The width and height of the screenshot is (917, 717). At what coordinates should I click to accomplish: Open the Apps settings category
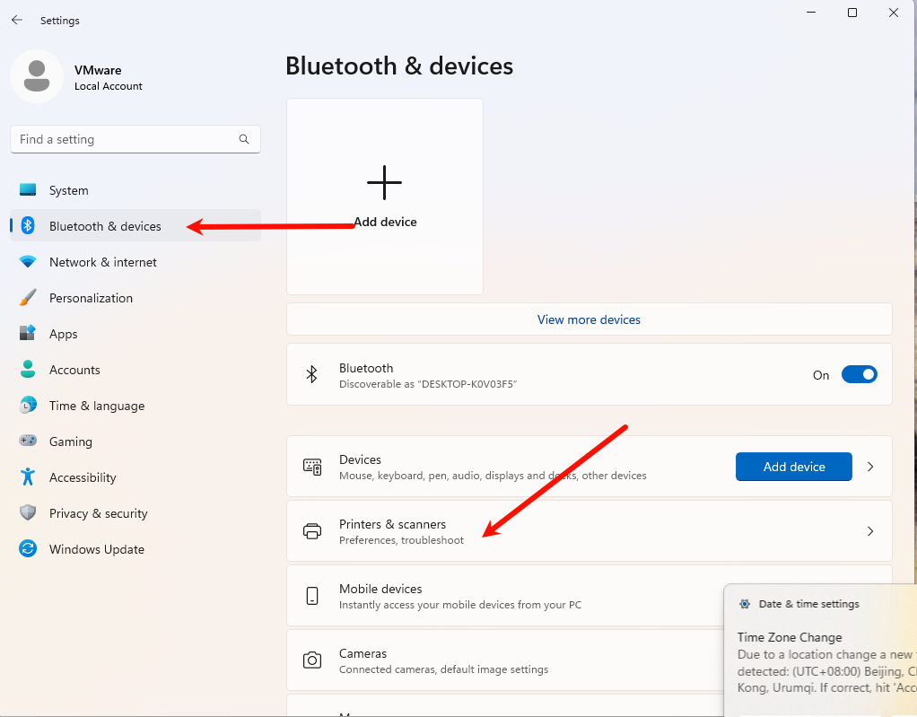63,334
